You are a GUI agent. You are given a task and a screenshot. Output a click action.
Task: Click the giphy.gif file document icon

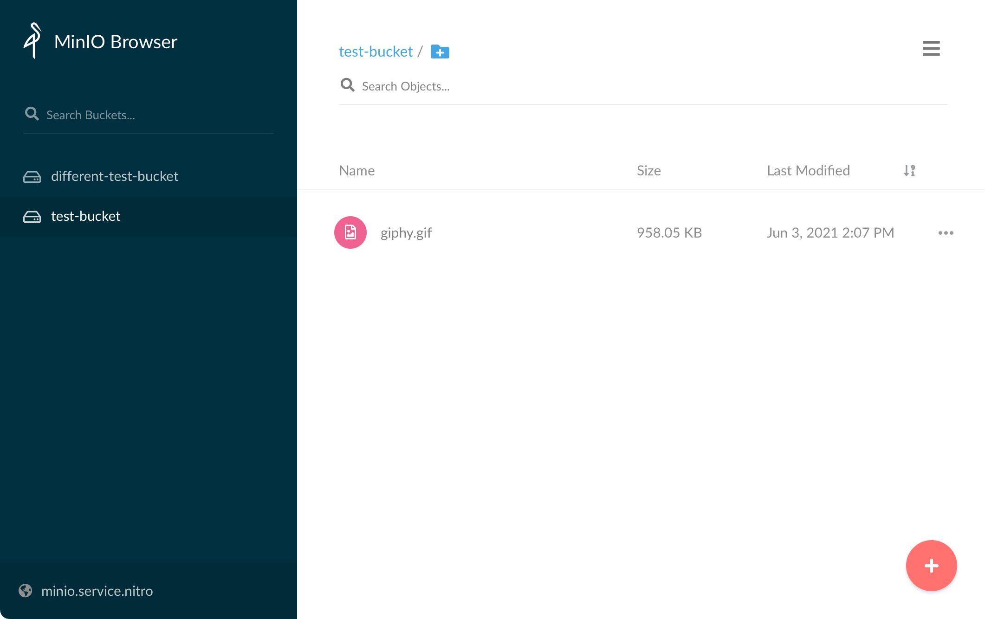tap(350, 232)
